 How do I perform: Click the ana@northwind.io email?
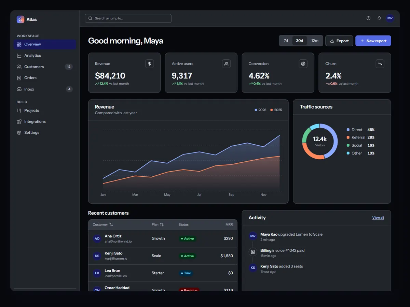pos(118,242)
